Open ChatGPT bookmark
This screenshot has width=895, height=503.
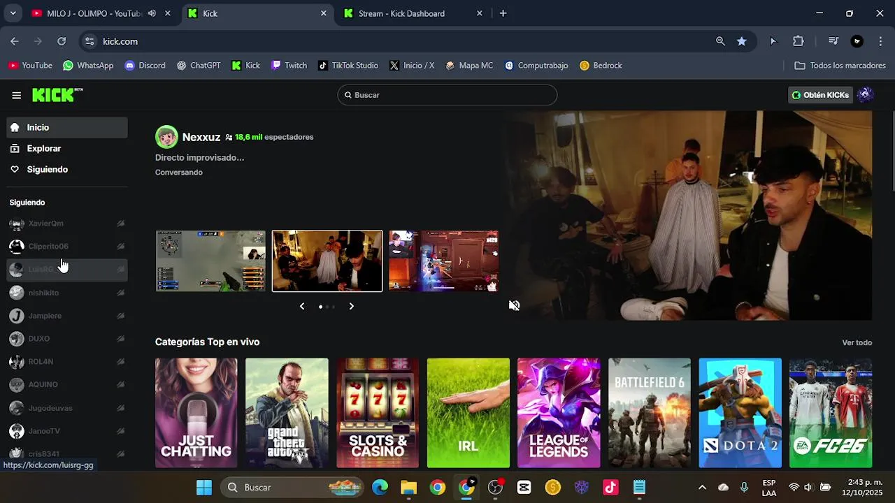tap(199, 65)
